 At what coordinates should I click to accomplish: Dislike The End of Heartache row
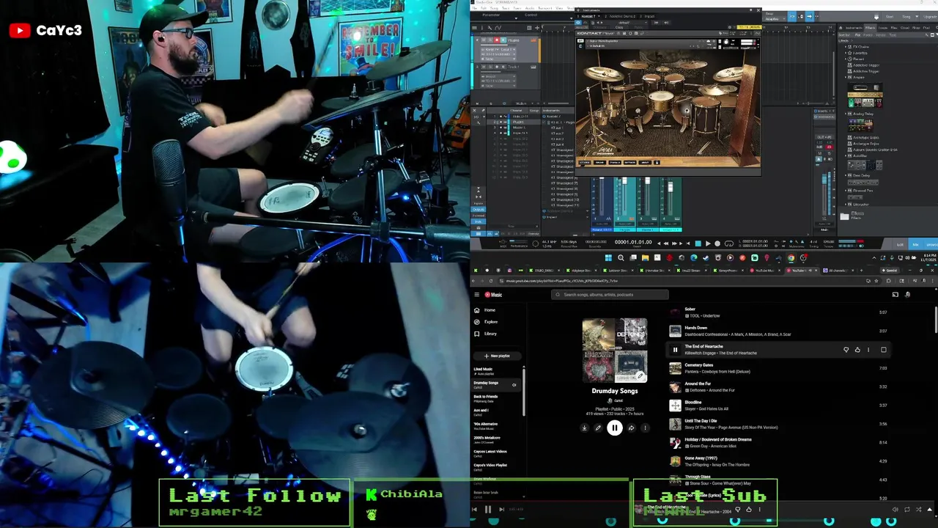tap(846, 350)
